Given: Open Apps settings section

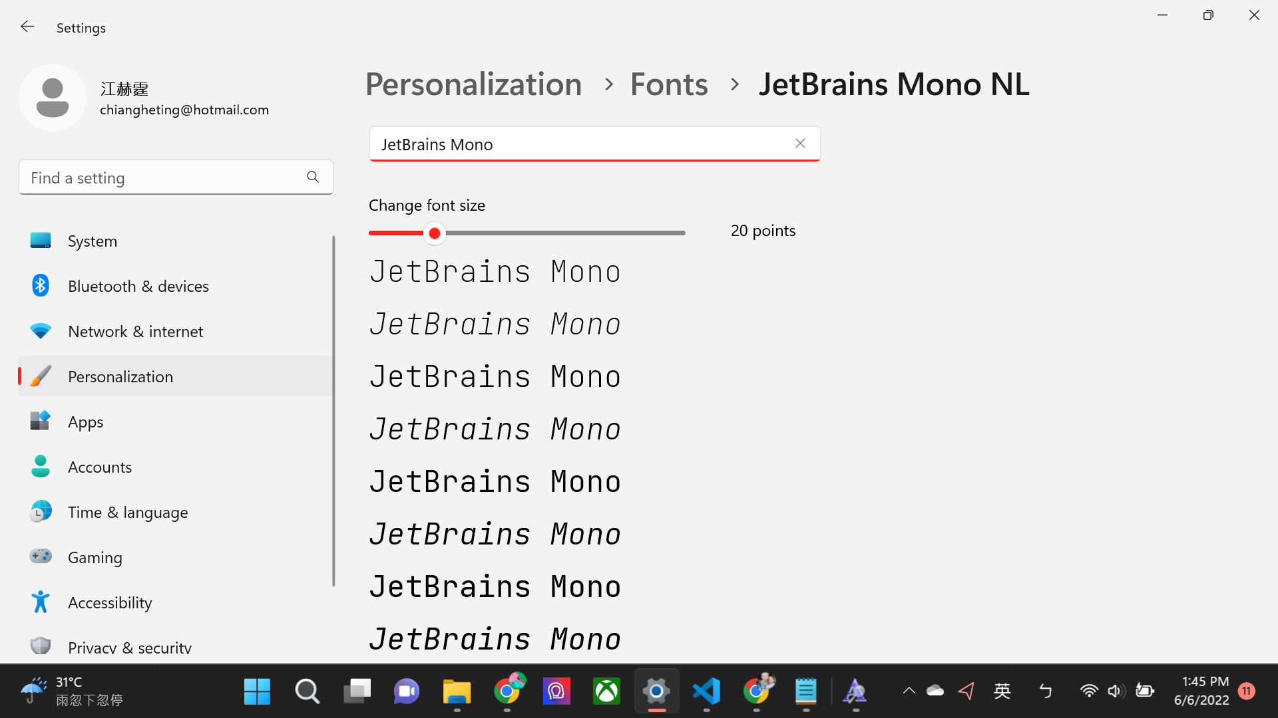Looking at the screenshot, I should 86,421.
